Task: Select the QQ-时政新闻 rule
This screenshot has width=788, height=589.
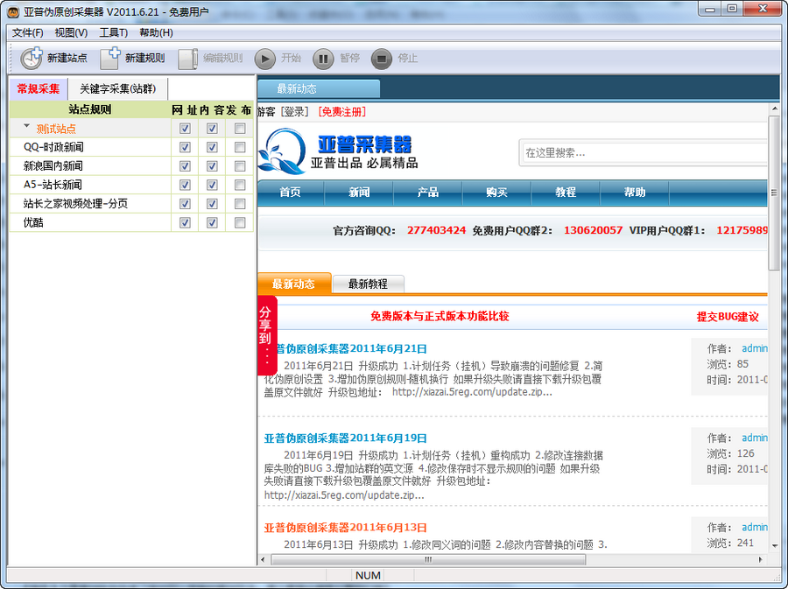Action: [x=53, y=147]
